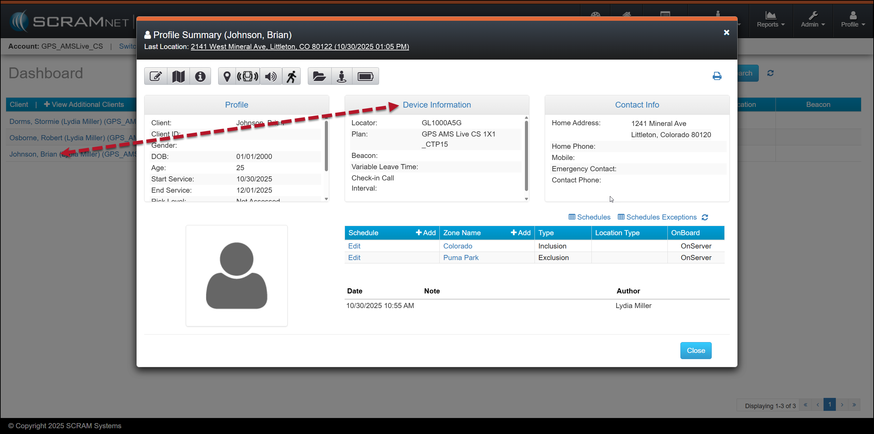Click the running person icon
This screenshot has height=434, width=874.
291,76
